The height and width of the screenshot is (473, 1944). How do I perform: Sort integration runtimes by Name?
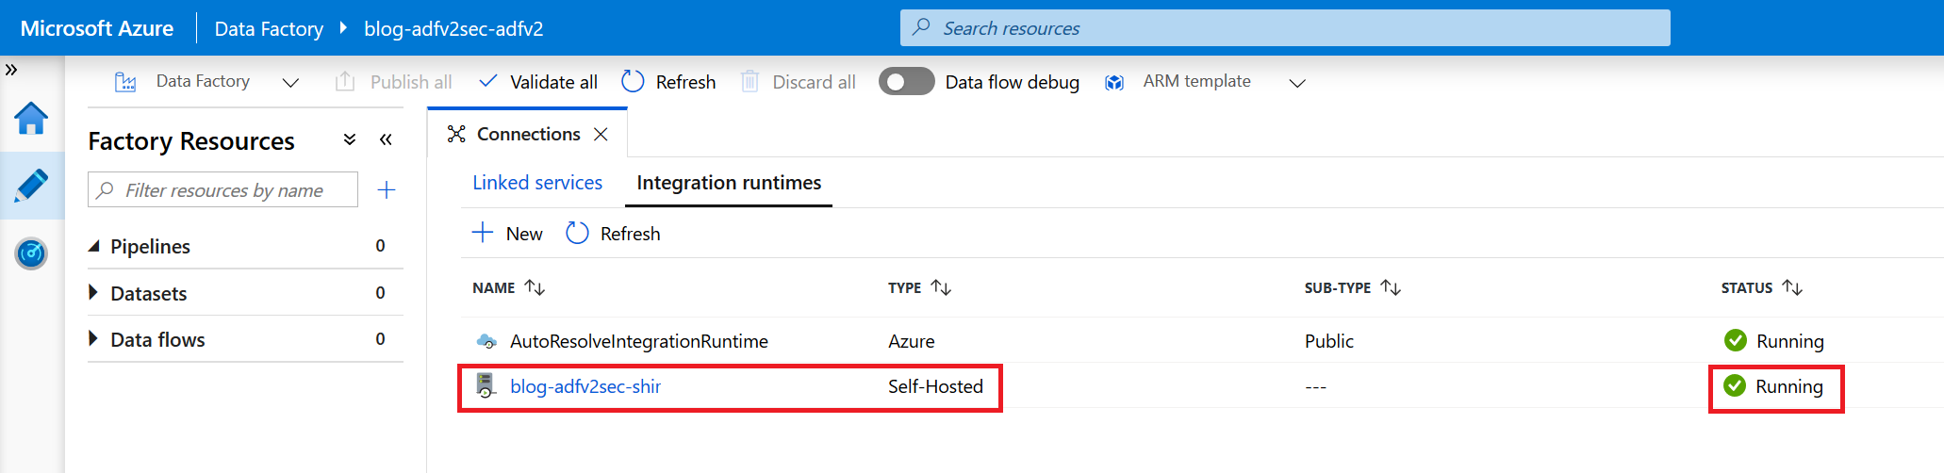click(535, 287)
